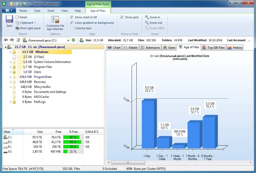Enable Colorize bars checkbox
This screenshot has height=173, width=256.
click(x=71, y=28)
